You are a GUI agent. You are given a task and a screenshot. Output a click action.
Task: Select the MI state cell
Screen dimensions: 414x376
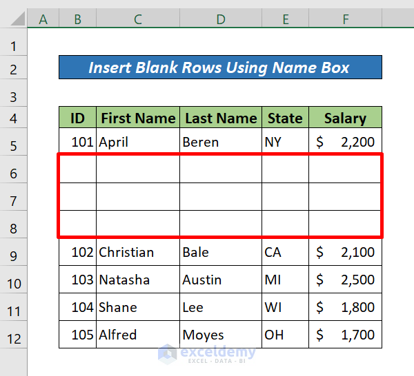click(286, 280)
